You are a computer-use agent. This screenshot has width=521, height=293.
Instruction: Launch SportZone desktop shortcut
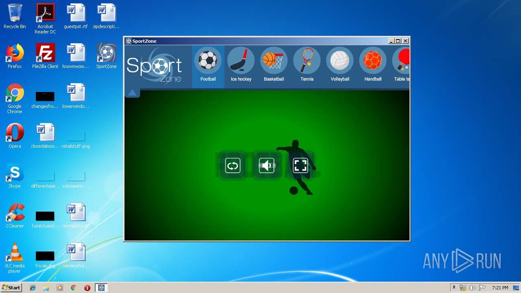(106, 57)
